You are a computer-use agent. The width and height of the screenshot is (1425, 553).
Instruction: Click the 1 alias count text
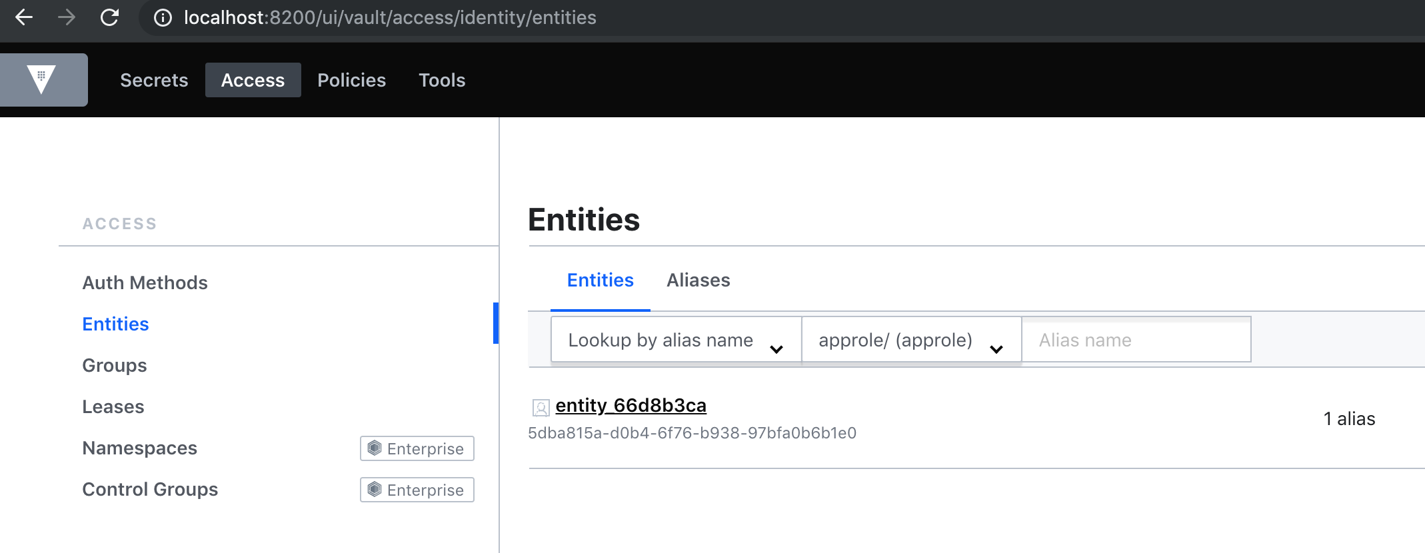coord(1349,418)
